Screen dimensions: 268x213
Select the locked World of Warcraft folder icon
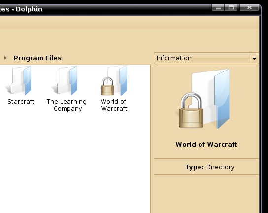(x=114, y=80)
